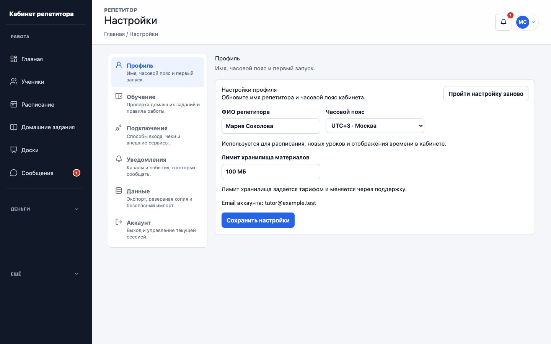The width and height of the screenshot is (551, 344).
Task: Click the Сохранить настройки button
Action: tap(258, 220)
